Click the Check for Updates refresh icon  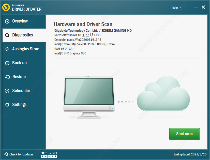pos(6,154)
